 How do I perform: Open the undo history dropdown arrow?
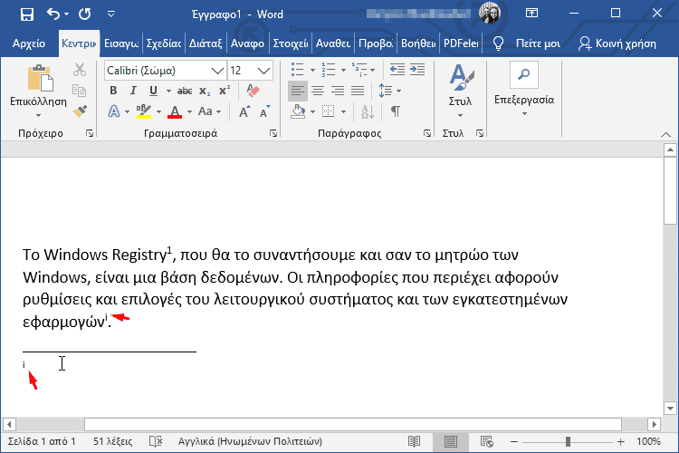click(66, 14)
